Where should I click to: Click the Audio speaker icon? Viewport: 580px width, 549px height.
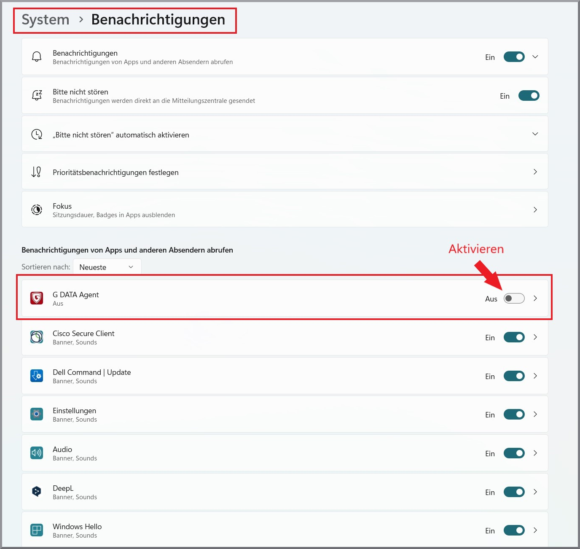(37, 453)
